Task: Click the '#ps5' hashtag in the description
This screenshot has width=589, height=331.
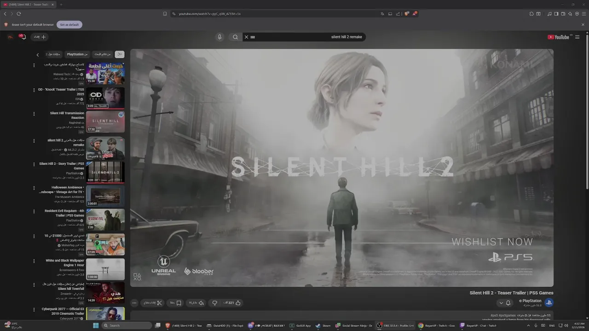Action: coord(494,315)
